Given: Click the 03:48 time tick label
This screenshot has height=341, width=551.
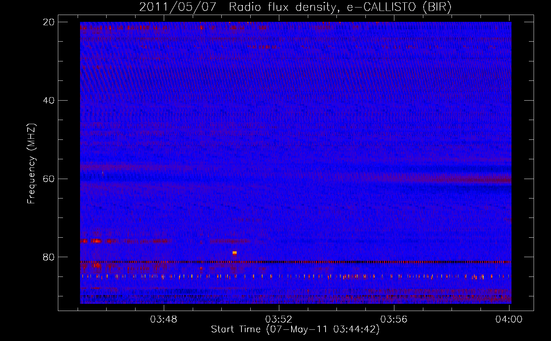Looking at the screenshot, I should click(x=164, y=320).
